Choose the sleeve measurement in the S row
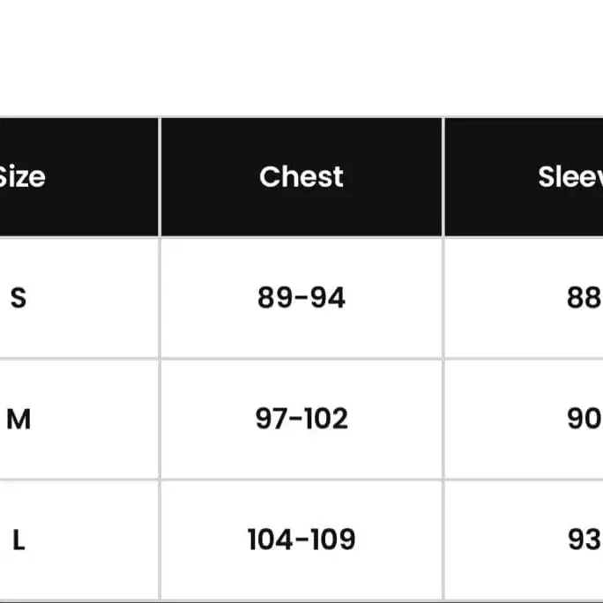The width and height of the screenshot is (603, 603). (x=583, y=298)
